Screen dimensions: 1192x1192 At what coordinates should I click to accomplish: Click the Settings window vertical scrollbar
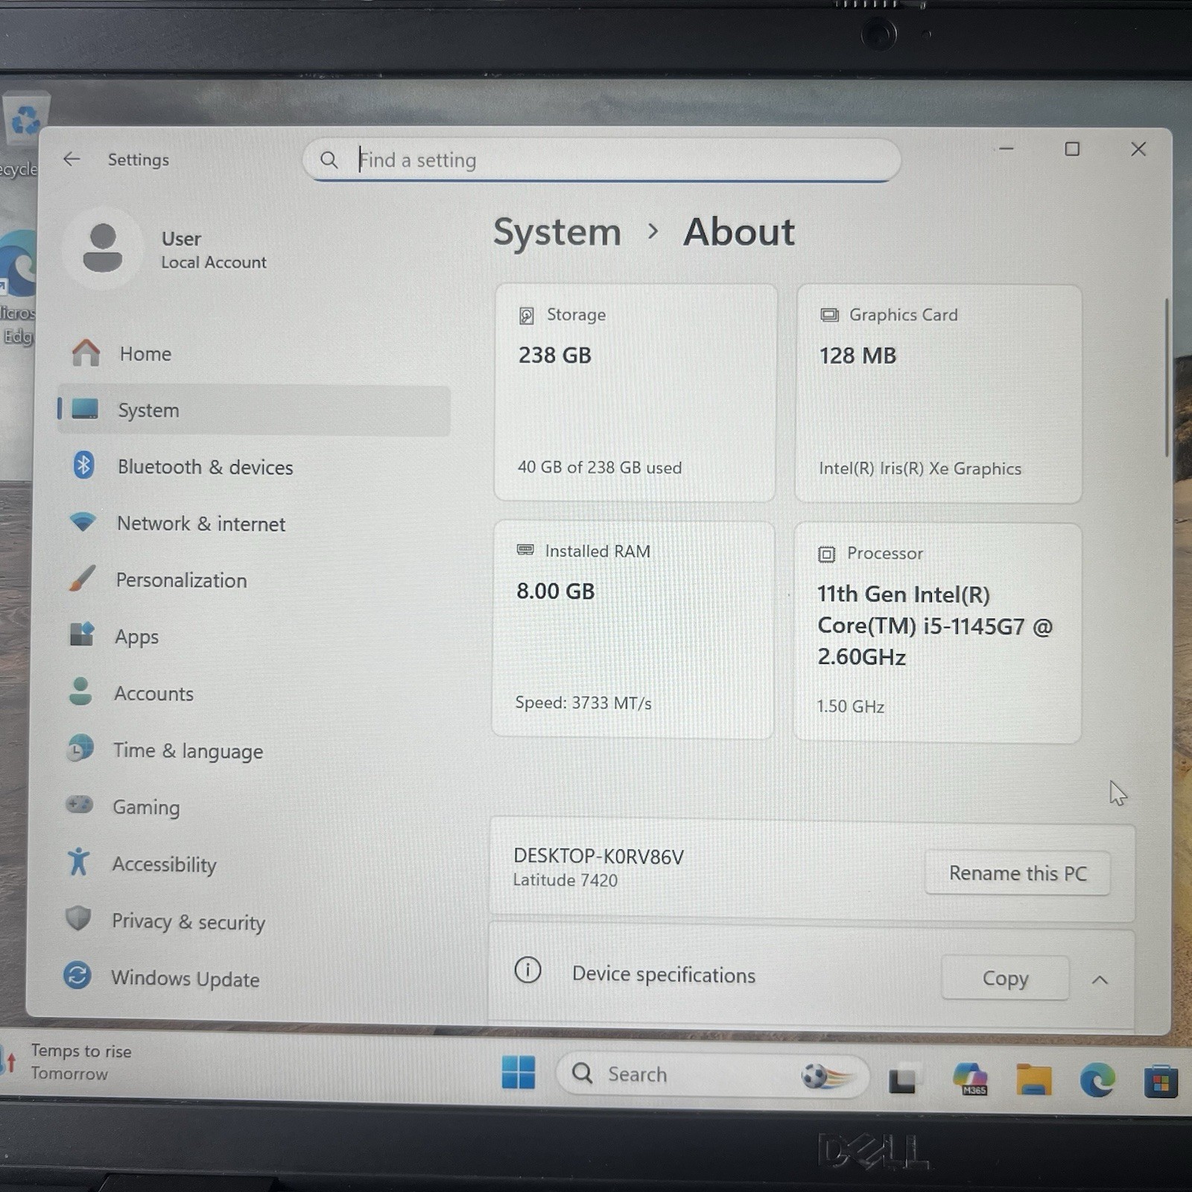[x=1167, y=378]
